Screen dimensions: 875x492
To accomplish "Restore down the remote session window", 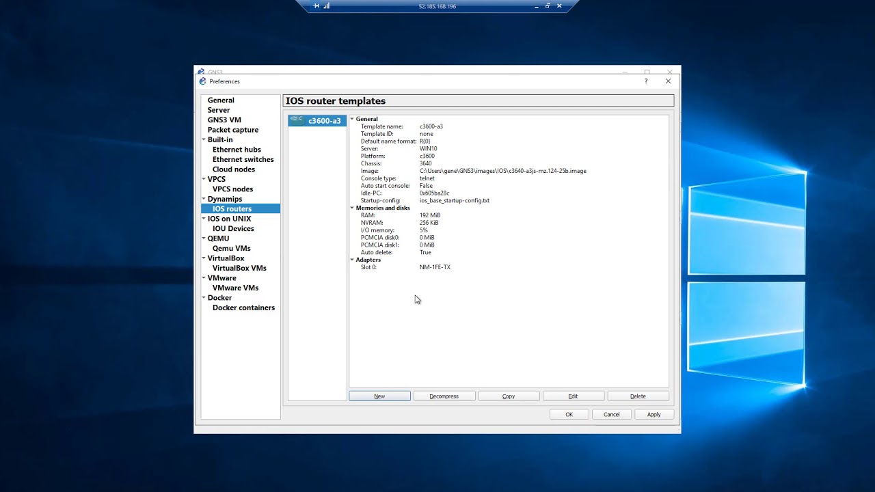I will pyautogui.click(x=548, y=6).
